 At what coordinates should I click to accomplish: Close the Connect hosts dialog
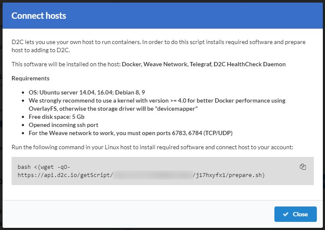click(295, 214)
